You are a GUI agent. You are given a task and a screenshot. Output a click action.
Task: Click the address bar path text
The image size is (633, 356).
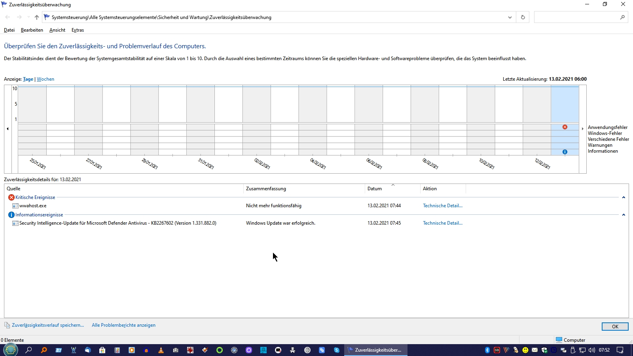coord(161,17)
